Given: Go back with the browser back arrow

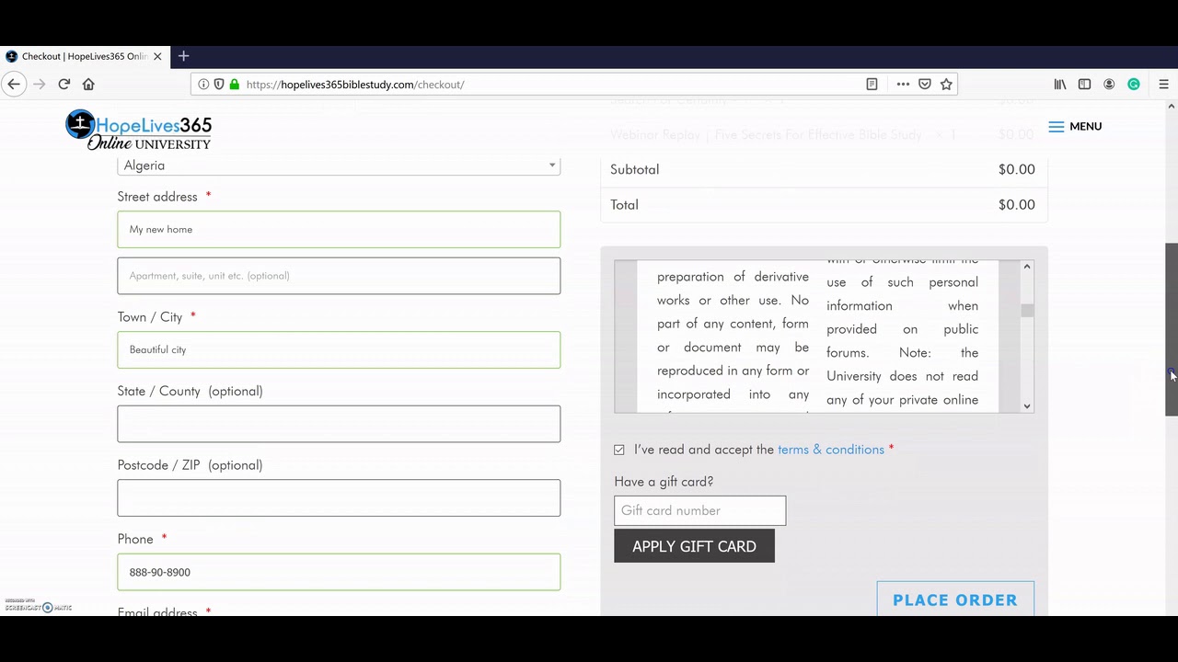Looking at the screenshot, I should pos(14,84).
